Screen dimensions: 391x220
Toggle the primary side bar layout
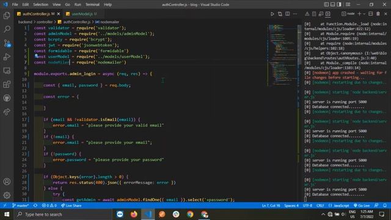point(326,4)
